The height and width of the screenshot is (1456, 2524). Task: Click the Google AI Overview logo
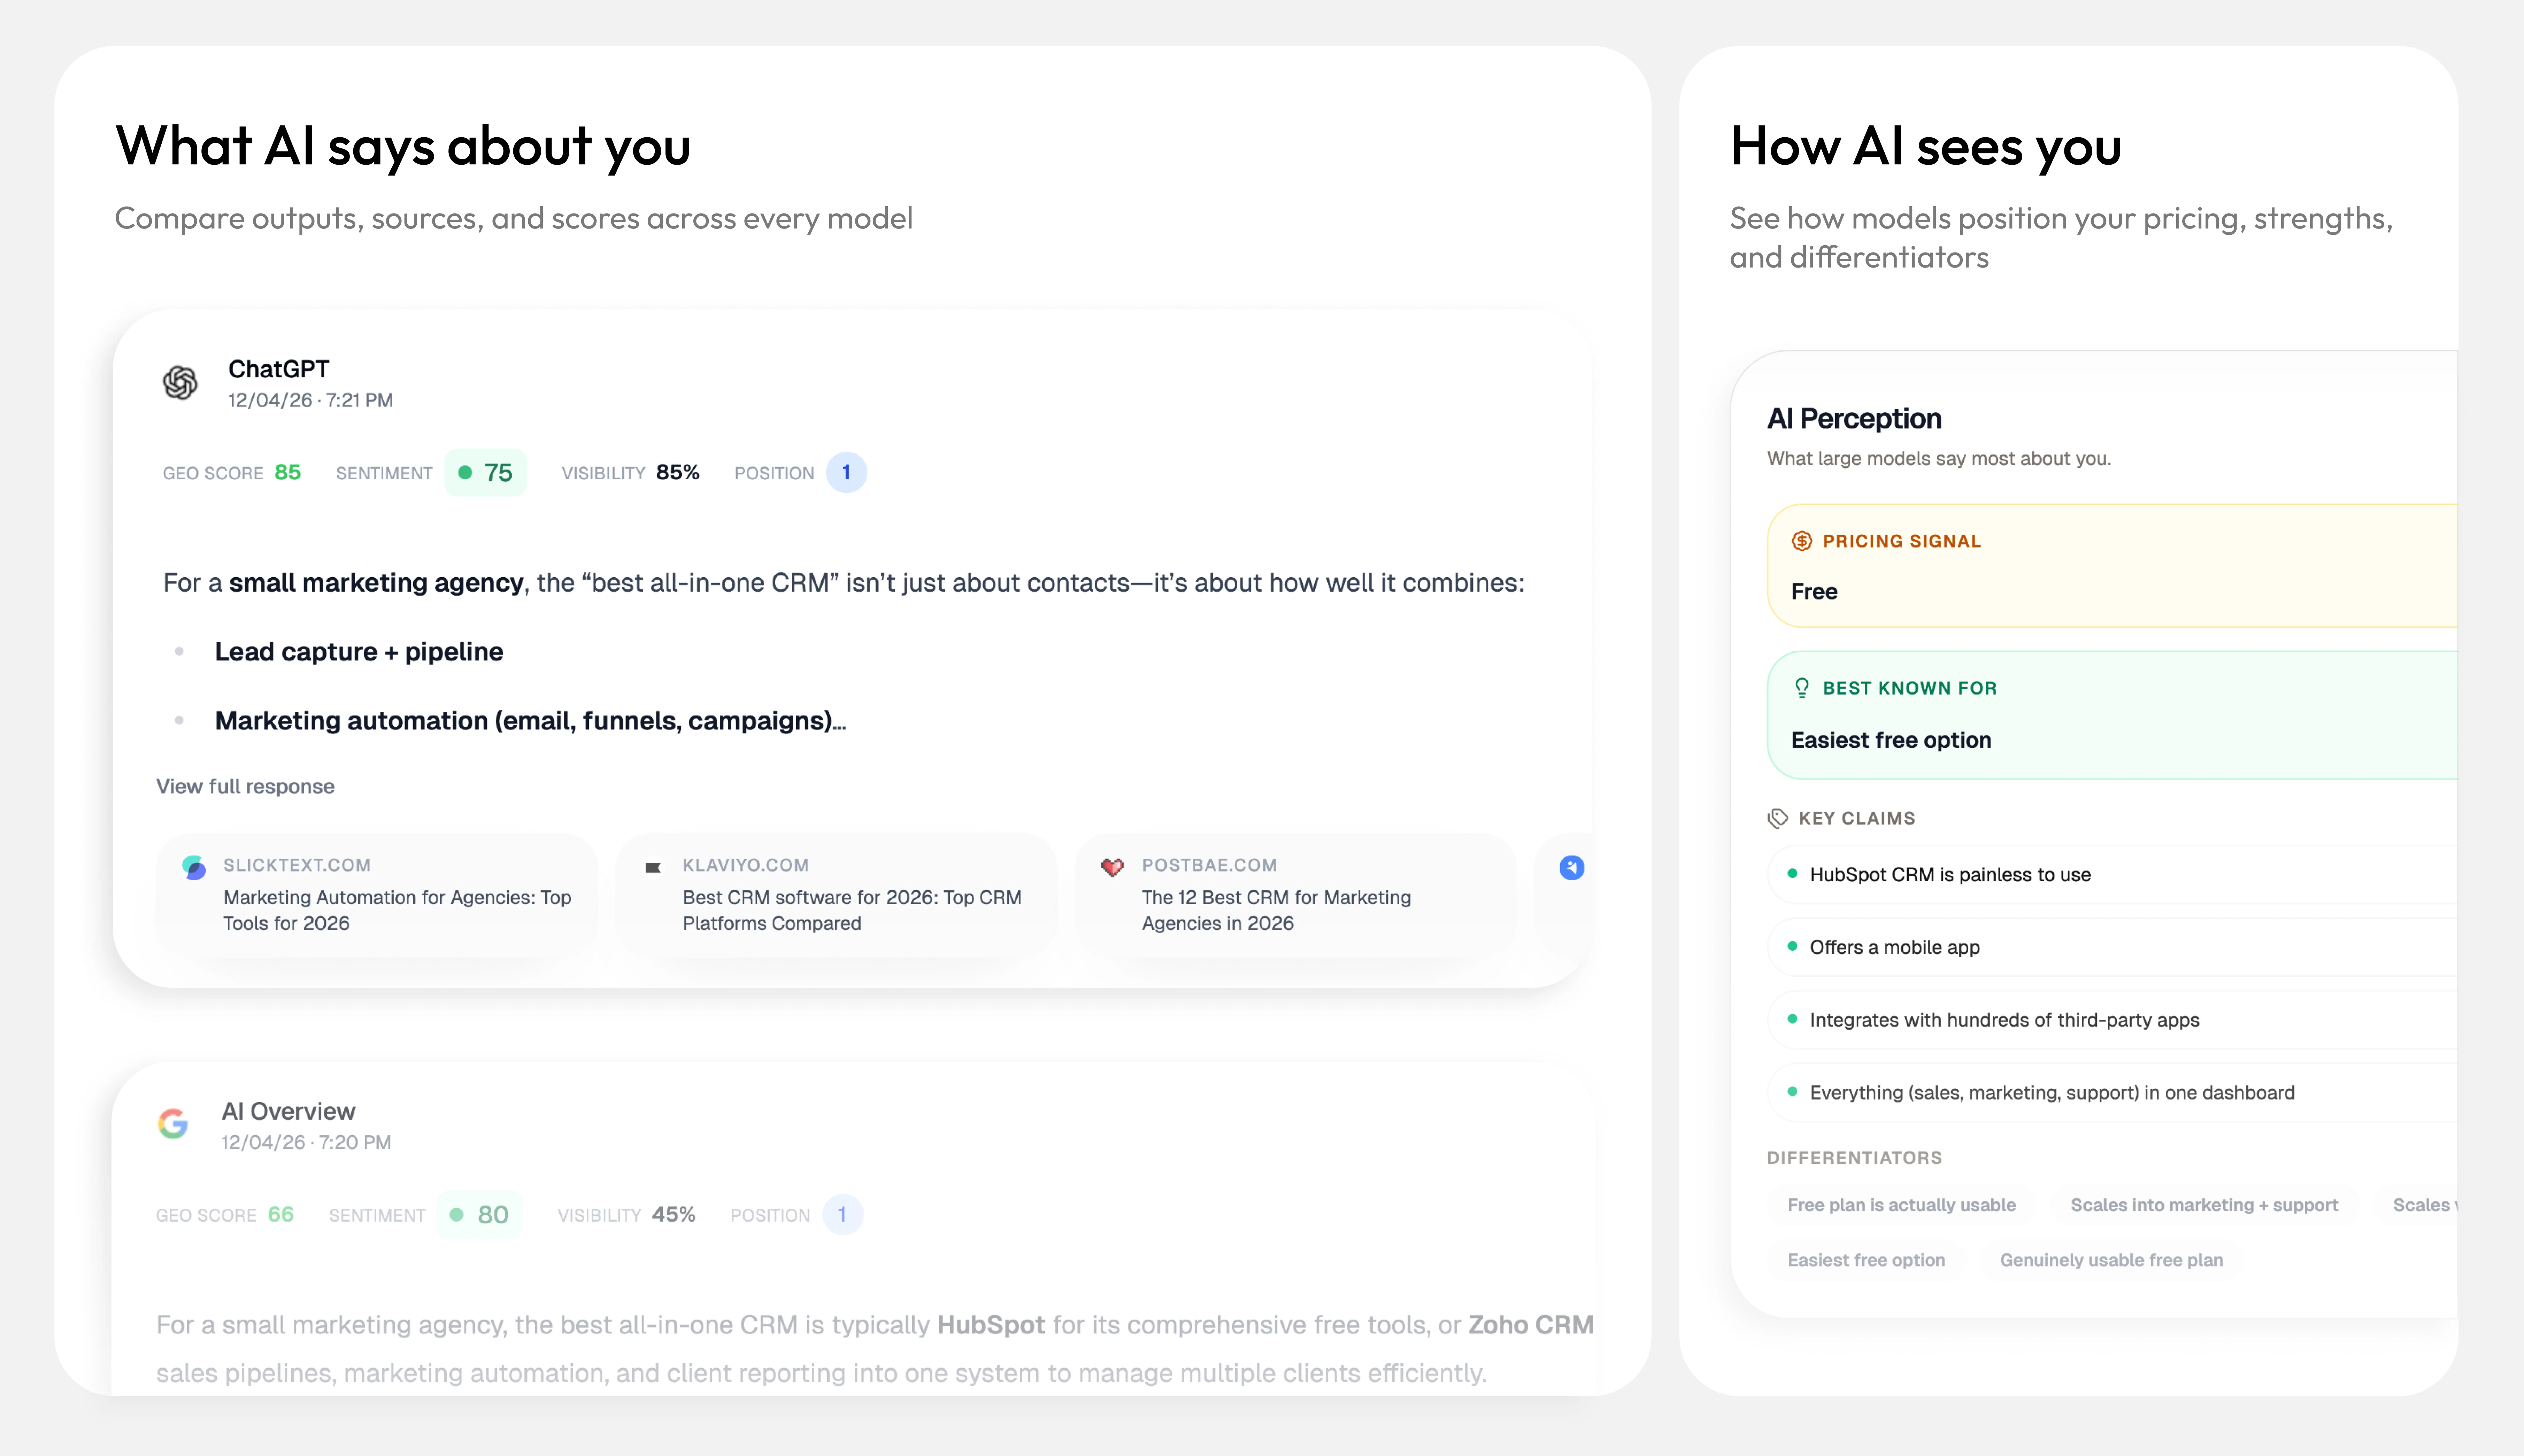(x=173, y=1124)
